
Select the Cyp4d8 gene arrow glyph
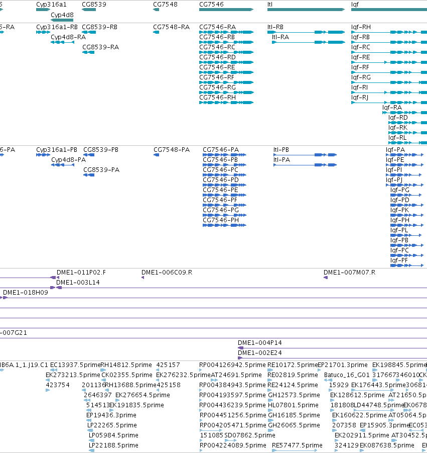62,20
